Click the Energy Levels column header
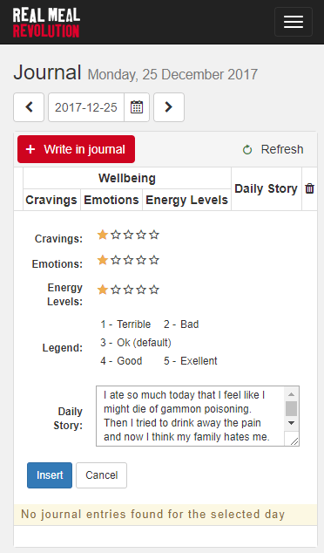This screenshot has width=324, height=553. 186,200
